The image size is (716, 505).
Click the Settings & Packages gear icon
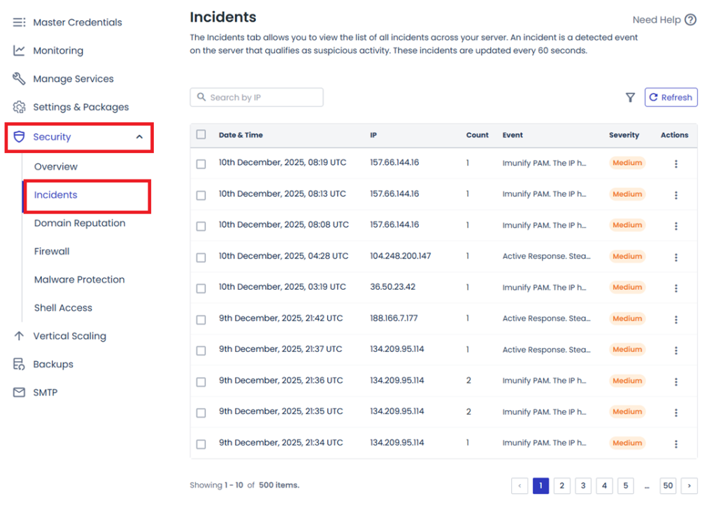19,107
